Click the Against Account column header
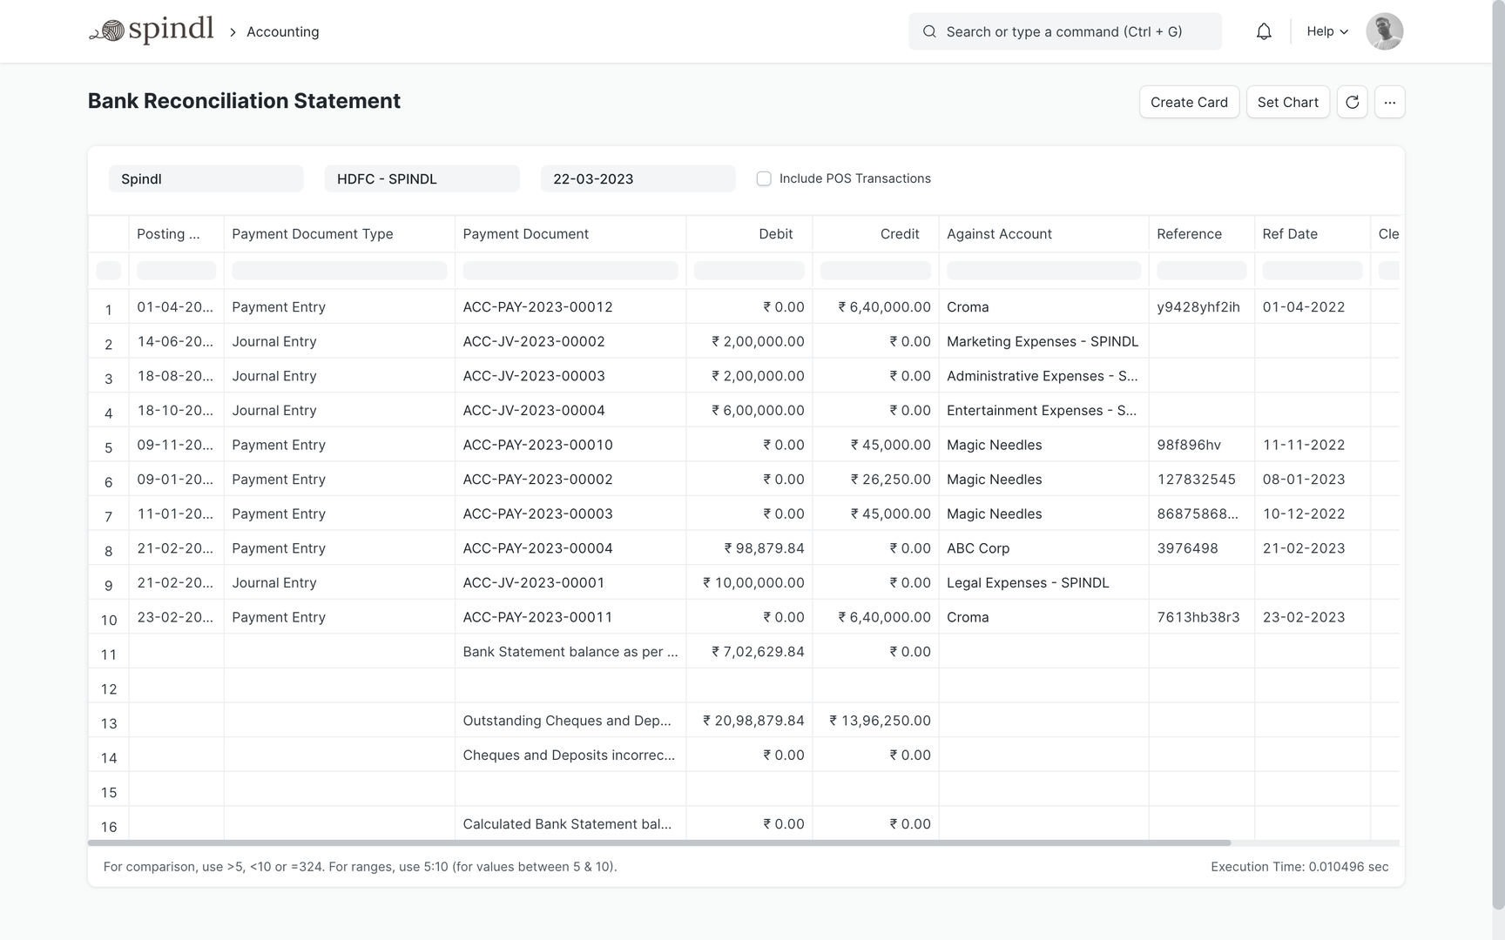 (x=1043, y=234)
